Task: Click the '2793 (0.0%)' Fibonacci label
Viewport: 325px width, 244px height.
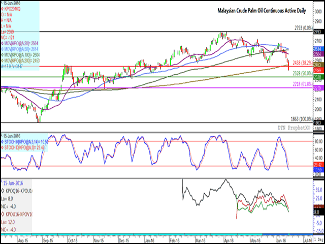Action: point(303,27)
